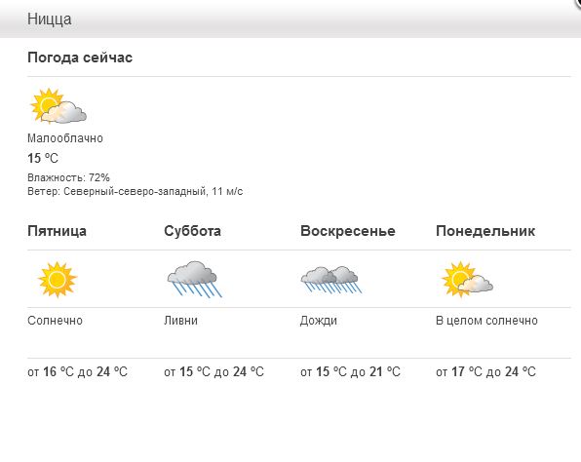This screenshot has width=581, height=462.
Task: Click the В целом солнечно description
Action: [486, 321]
